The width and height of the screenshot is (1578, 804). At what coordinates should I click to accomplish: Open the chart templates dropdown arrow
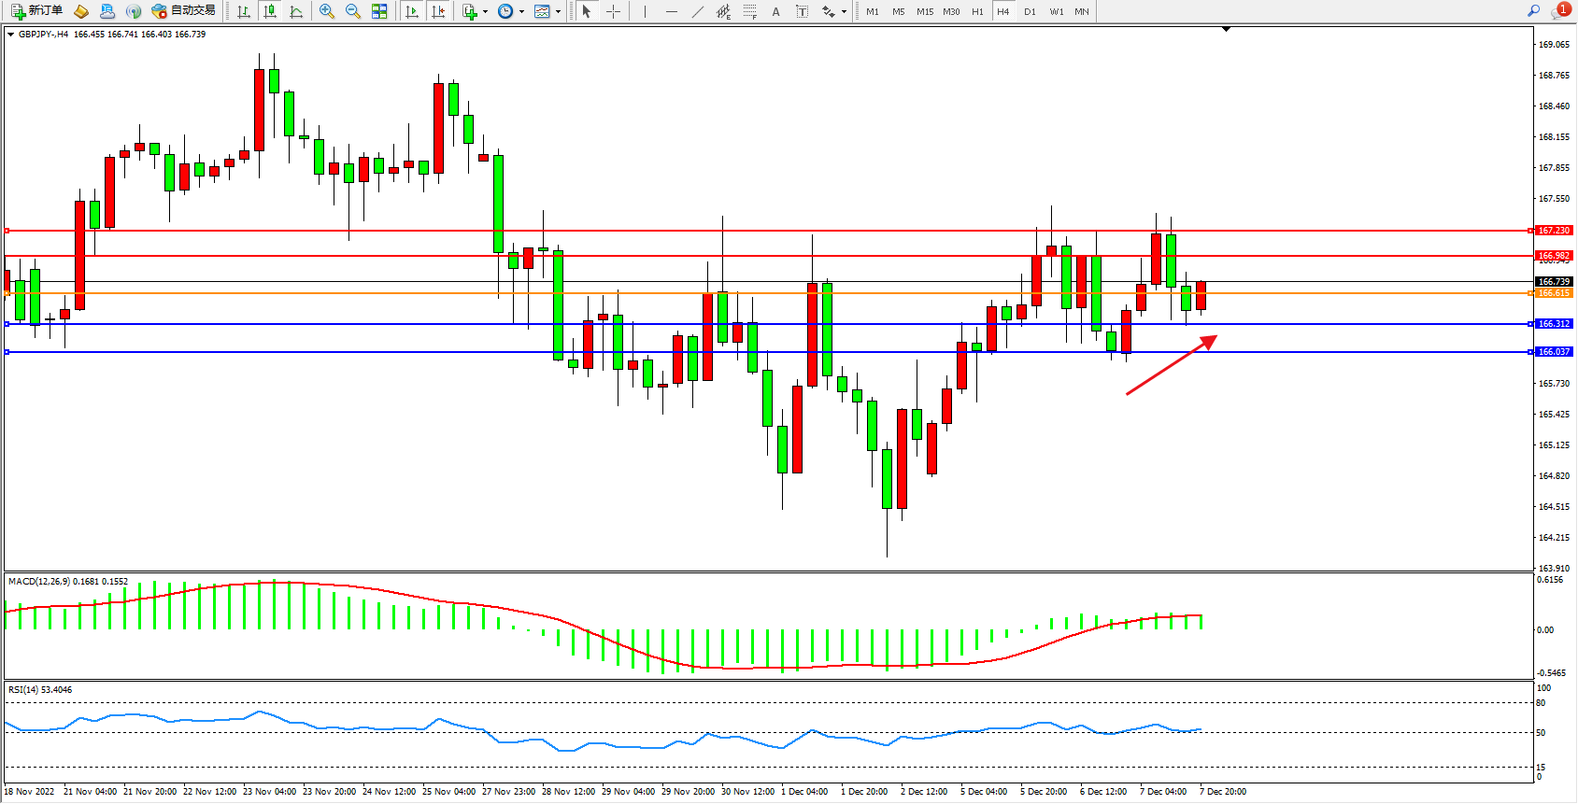point(558,12)
